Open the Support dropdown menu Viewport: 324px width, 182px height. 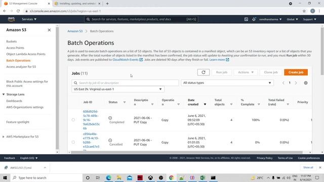click(309, 19)
